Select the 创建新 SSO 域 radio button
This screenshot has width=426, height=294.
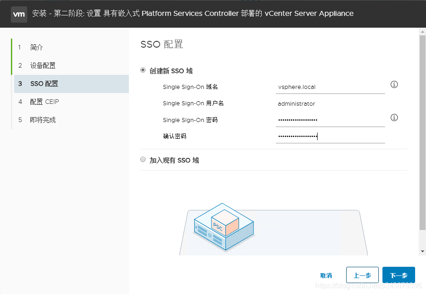(x=143, y=70)
